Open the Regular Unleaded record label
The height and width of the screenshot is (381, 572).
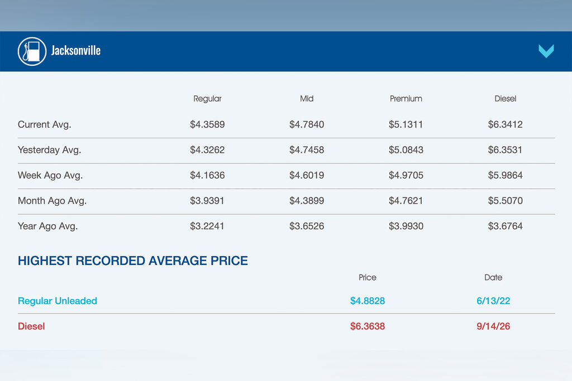click(58, 301)
